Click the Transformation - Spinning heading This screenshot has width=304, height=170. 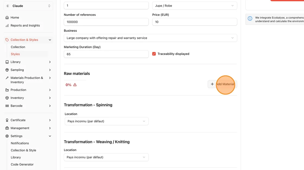pyautogui.click(x=88, y=105)
